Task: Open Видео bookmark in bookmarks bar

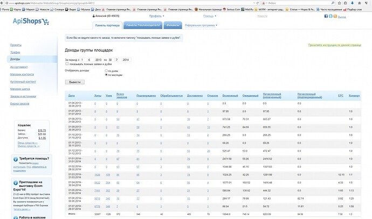Action: [71, 10]
